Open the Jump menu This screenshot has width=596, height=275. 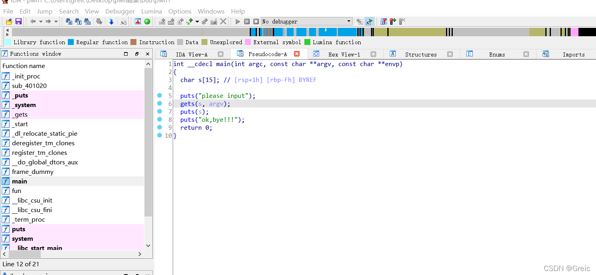(x=45, y=12)
